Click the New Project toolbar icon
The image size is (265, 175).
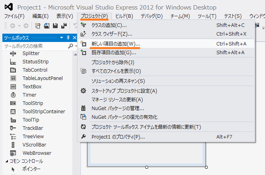38,26
